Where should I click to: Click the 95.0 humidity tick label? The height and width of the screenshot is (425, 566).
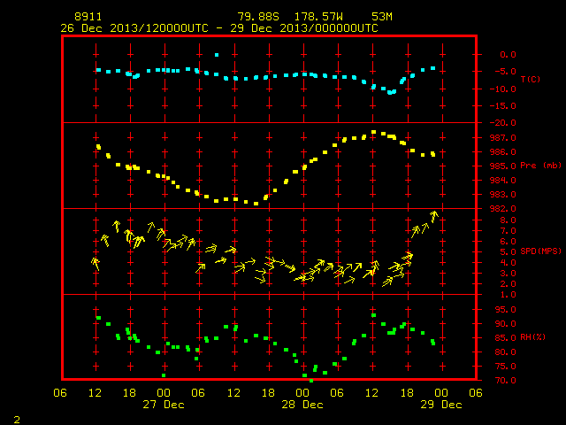[x=505, y=310]
